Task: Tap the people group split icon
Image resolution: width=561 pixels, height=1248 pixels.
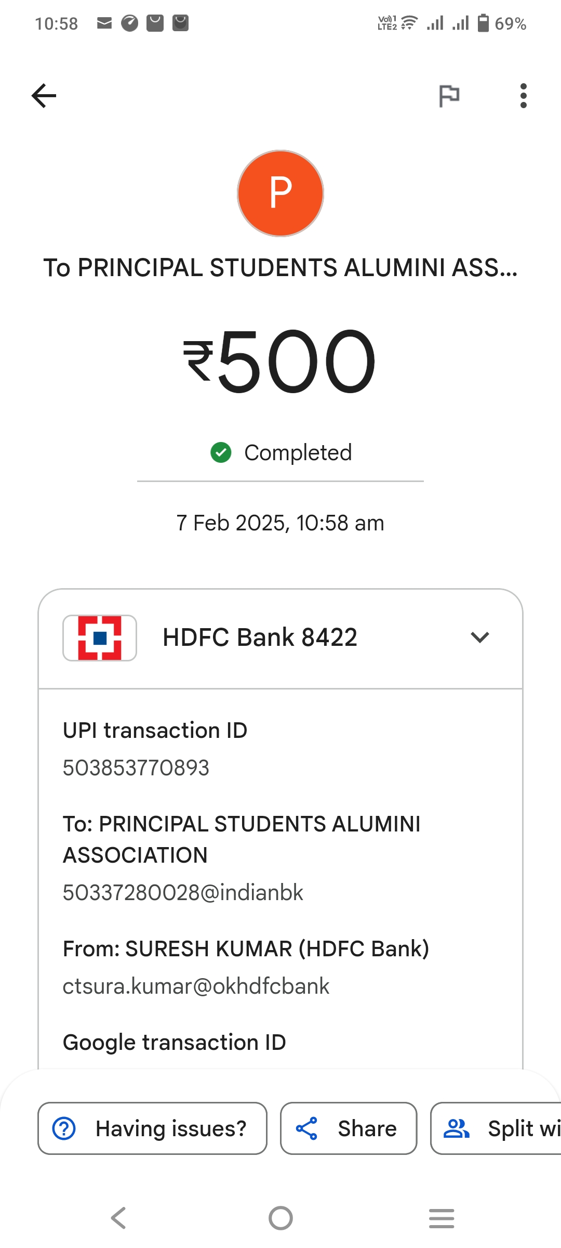Action: click(457, 1128)
